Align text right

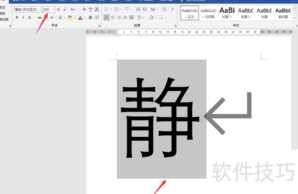pyautogui.click(x=119, y=18)
